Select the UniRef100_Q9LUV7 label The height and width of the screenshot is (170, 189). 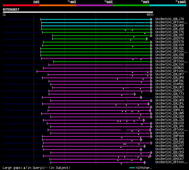click(170, 146)
